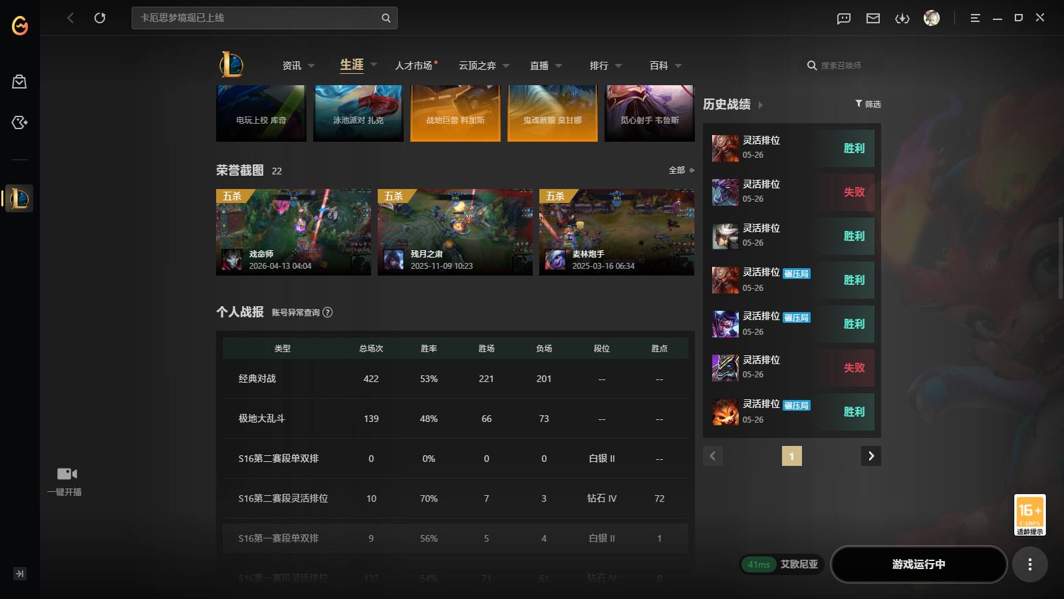Open the 账号异常查询 link

pyautogui.click(x=295, y=312)
